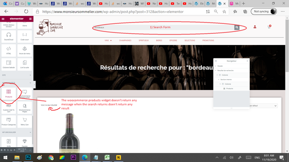Open the product sorting dropdown
This screenshot has height=162, width=289.
[x=264, y=106]
